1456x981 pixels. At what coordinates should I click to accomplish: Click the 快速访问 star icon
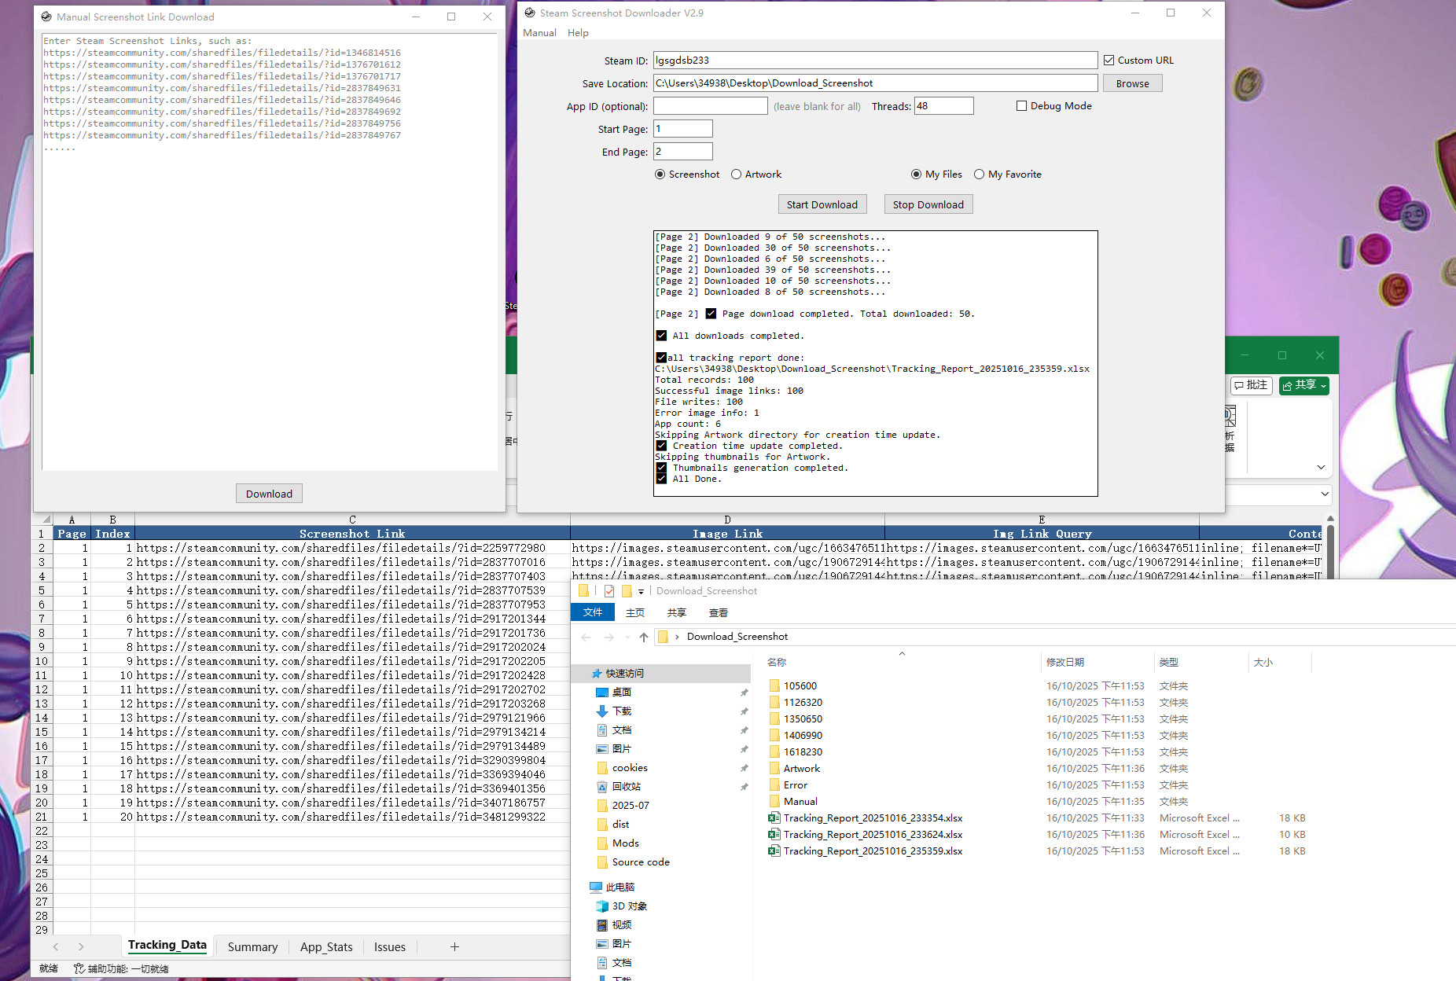pos(597,673)
